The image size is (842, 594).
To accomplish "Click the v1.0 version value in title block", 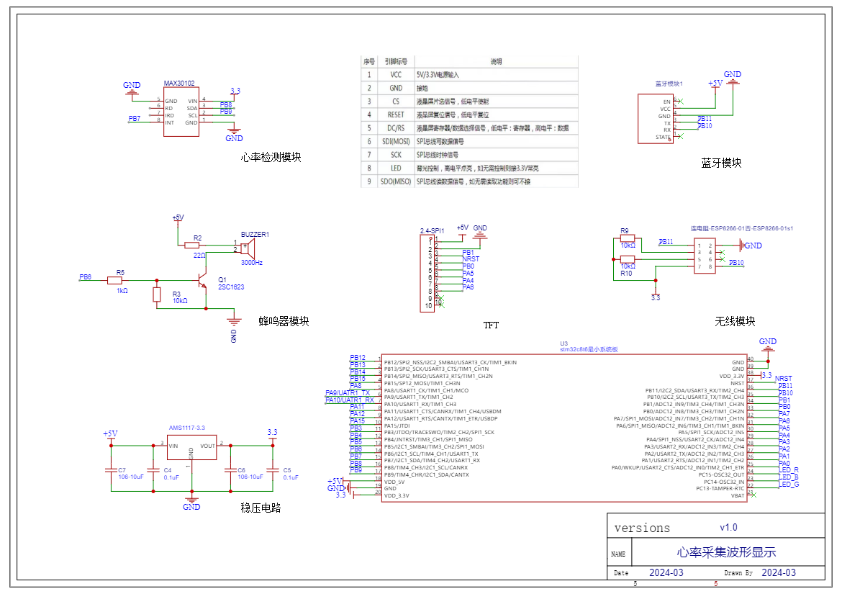I will [x=729, y=528].
